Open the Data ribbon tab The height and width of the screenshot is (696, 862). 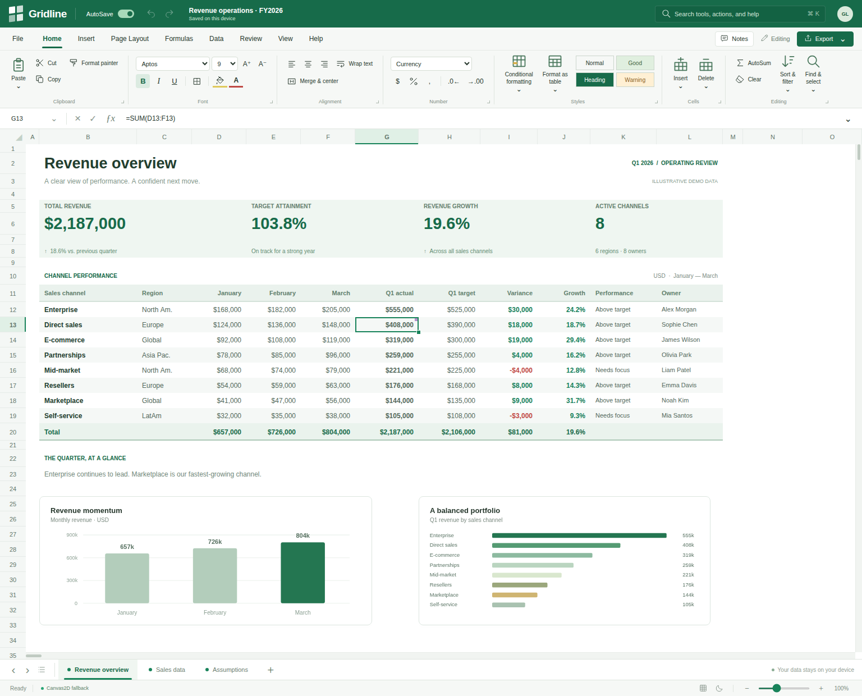(217, 39)
